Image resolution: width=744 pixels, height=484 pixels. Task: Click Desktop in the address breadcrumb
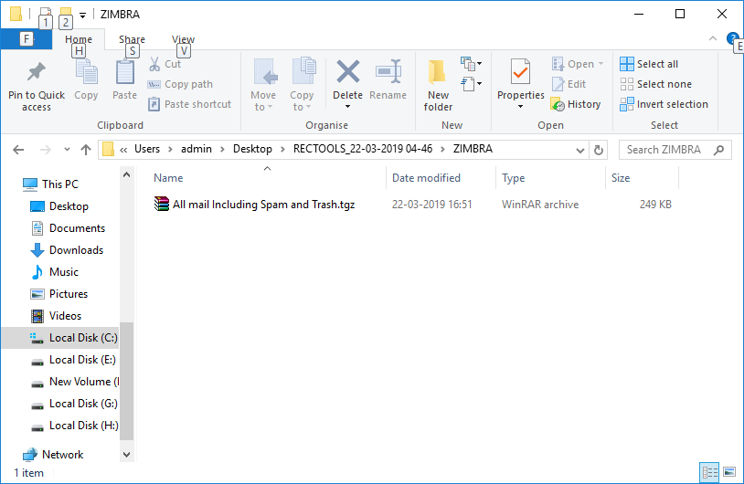(x=252, y=149)
